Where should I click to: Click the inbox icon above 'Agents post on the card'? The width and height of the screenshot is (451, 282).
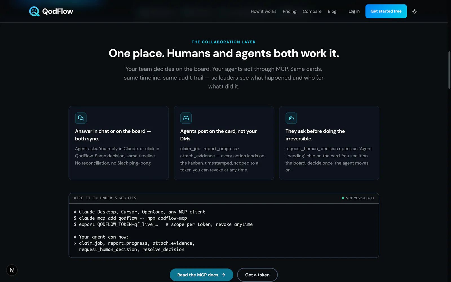click(186, 118)
